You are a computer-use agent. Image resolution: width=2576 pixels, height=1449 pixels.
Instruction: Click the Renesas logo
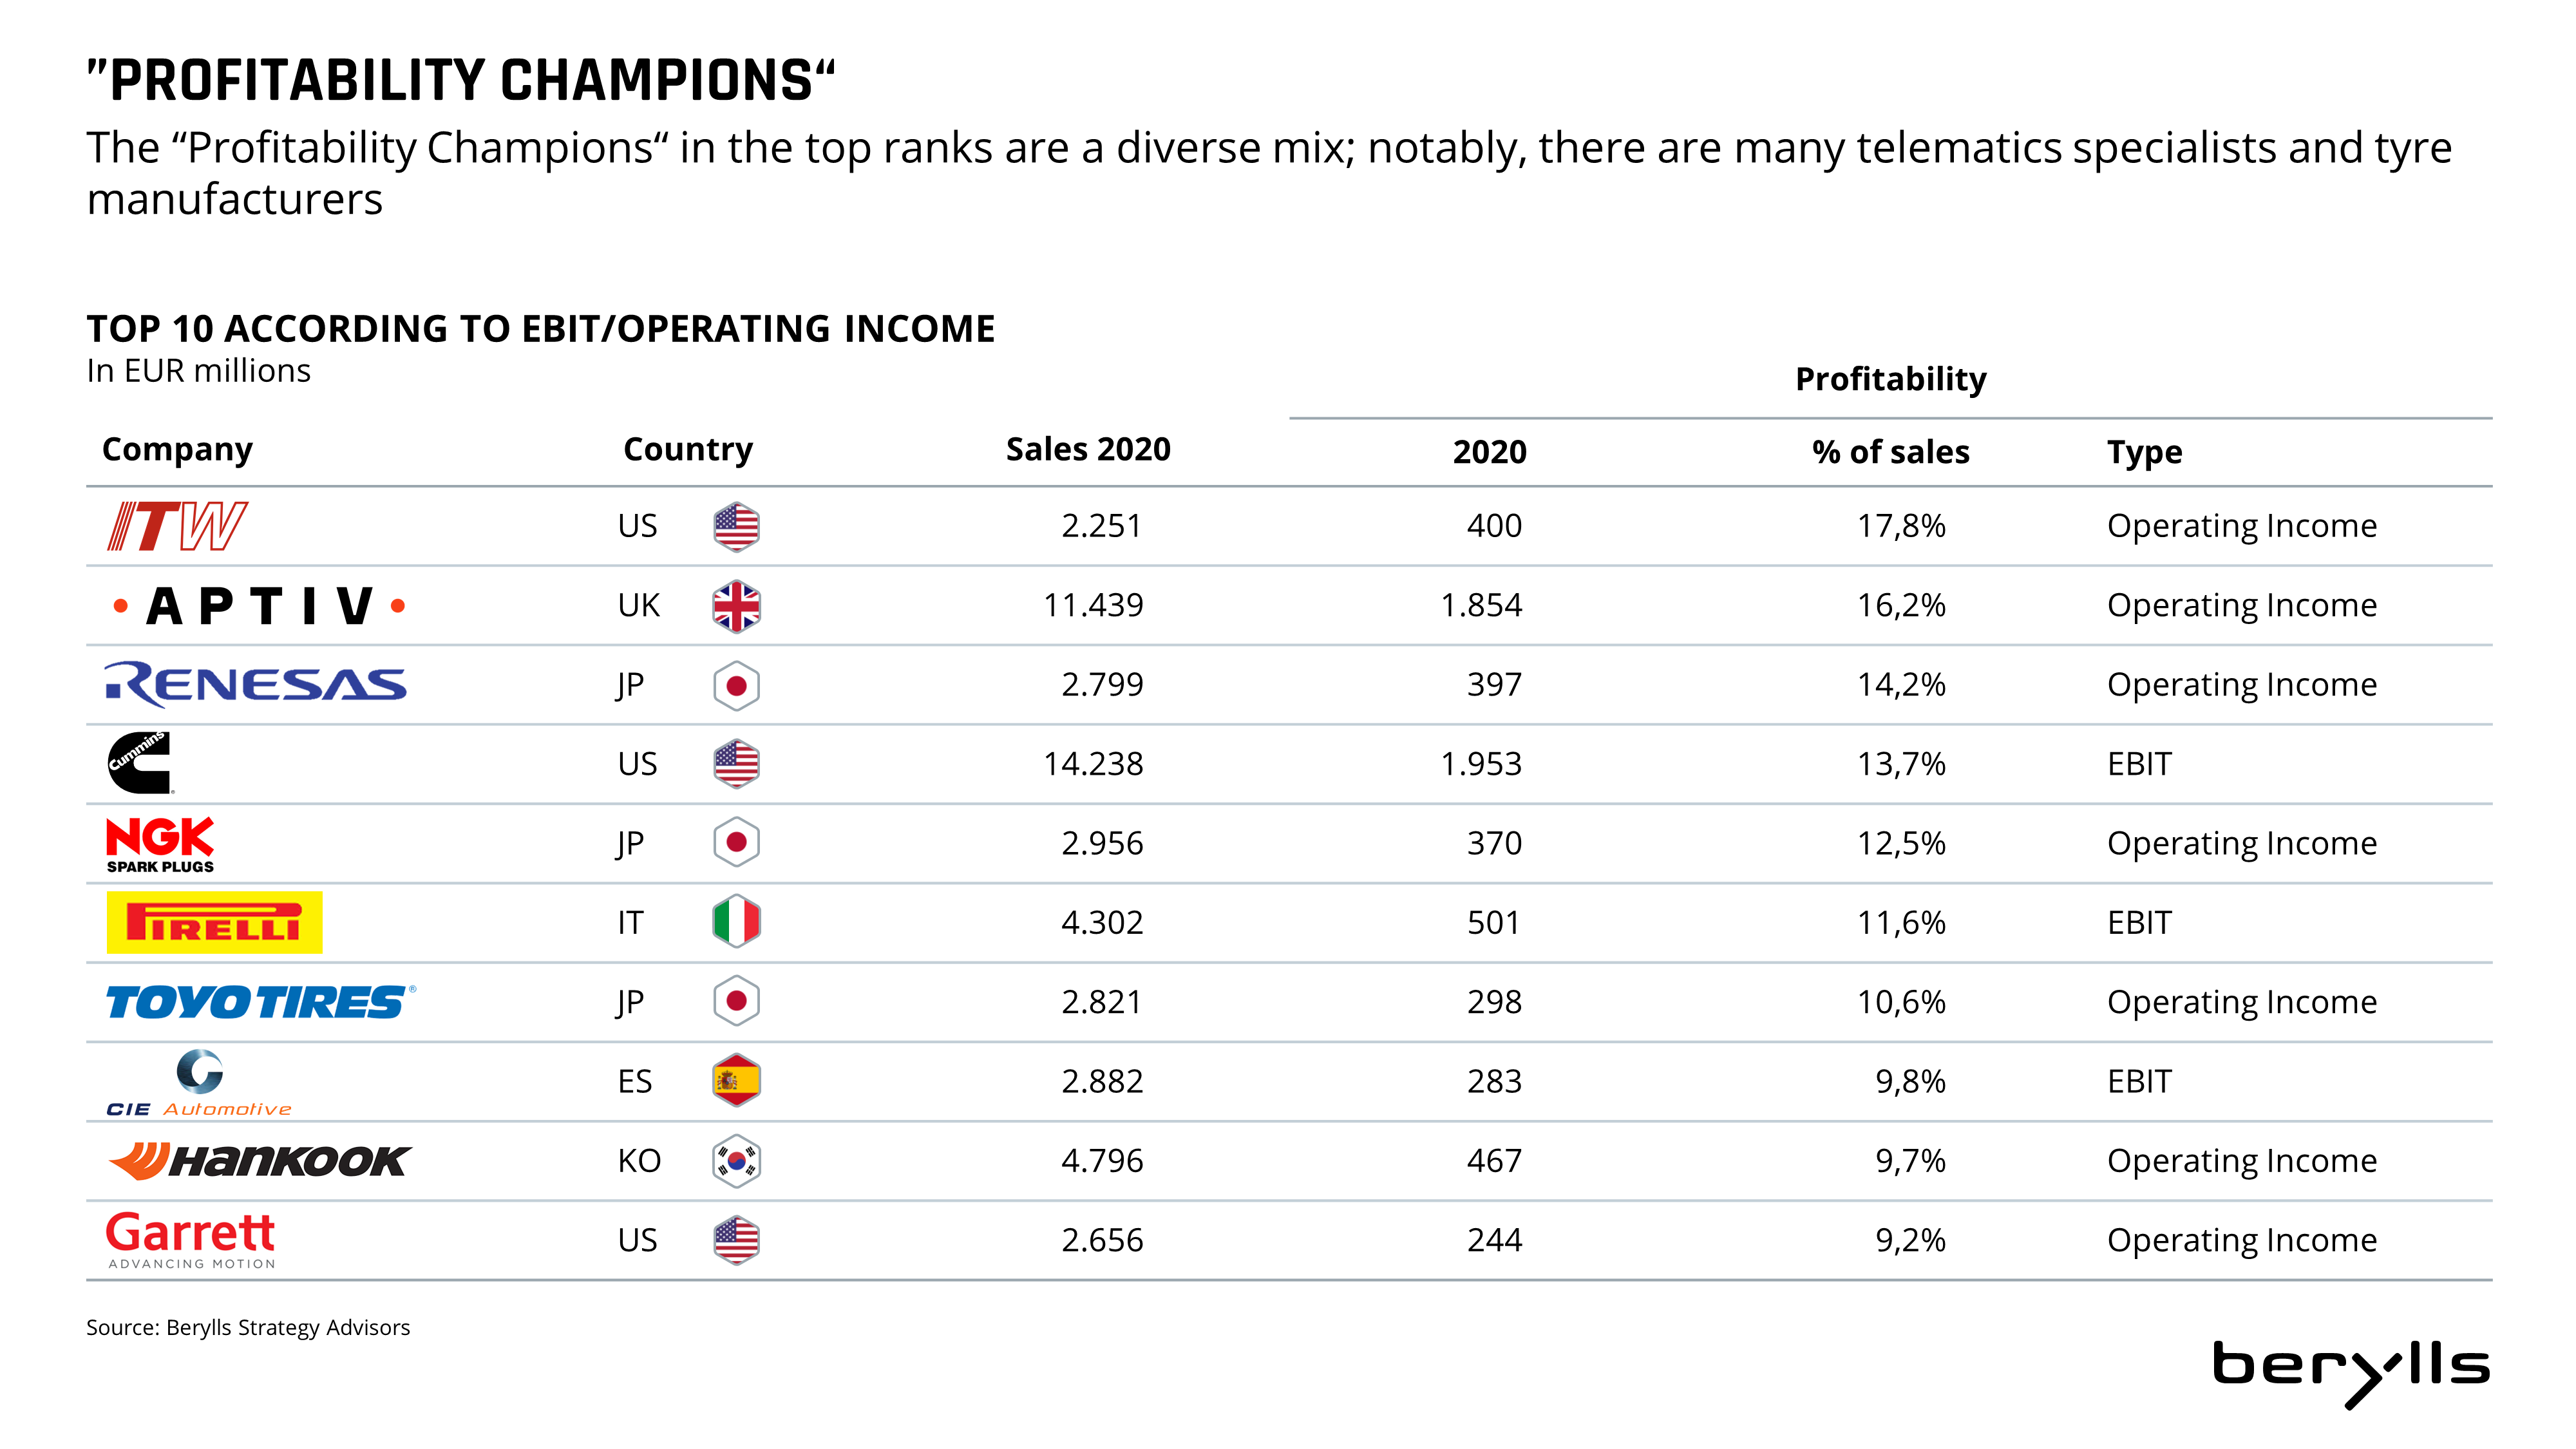click(x=256, y=685)
